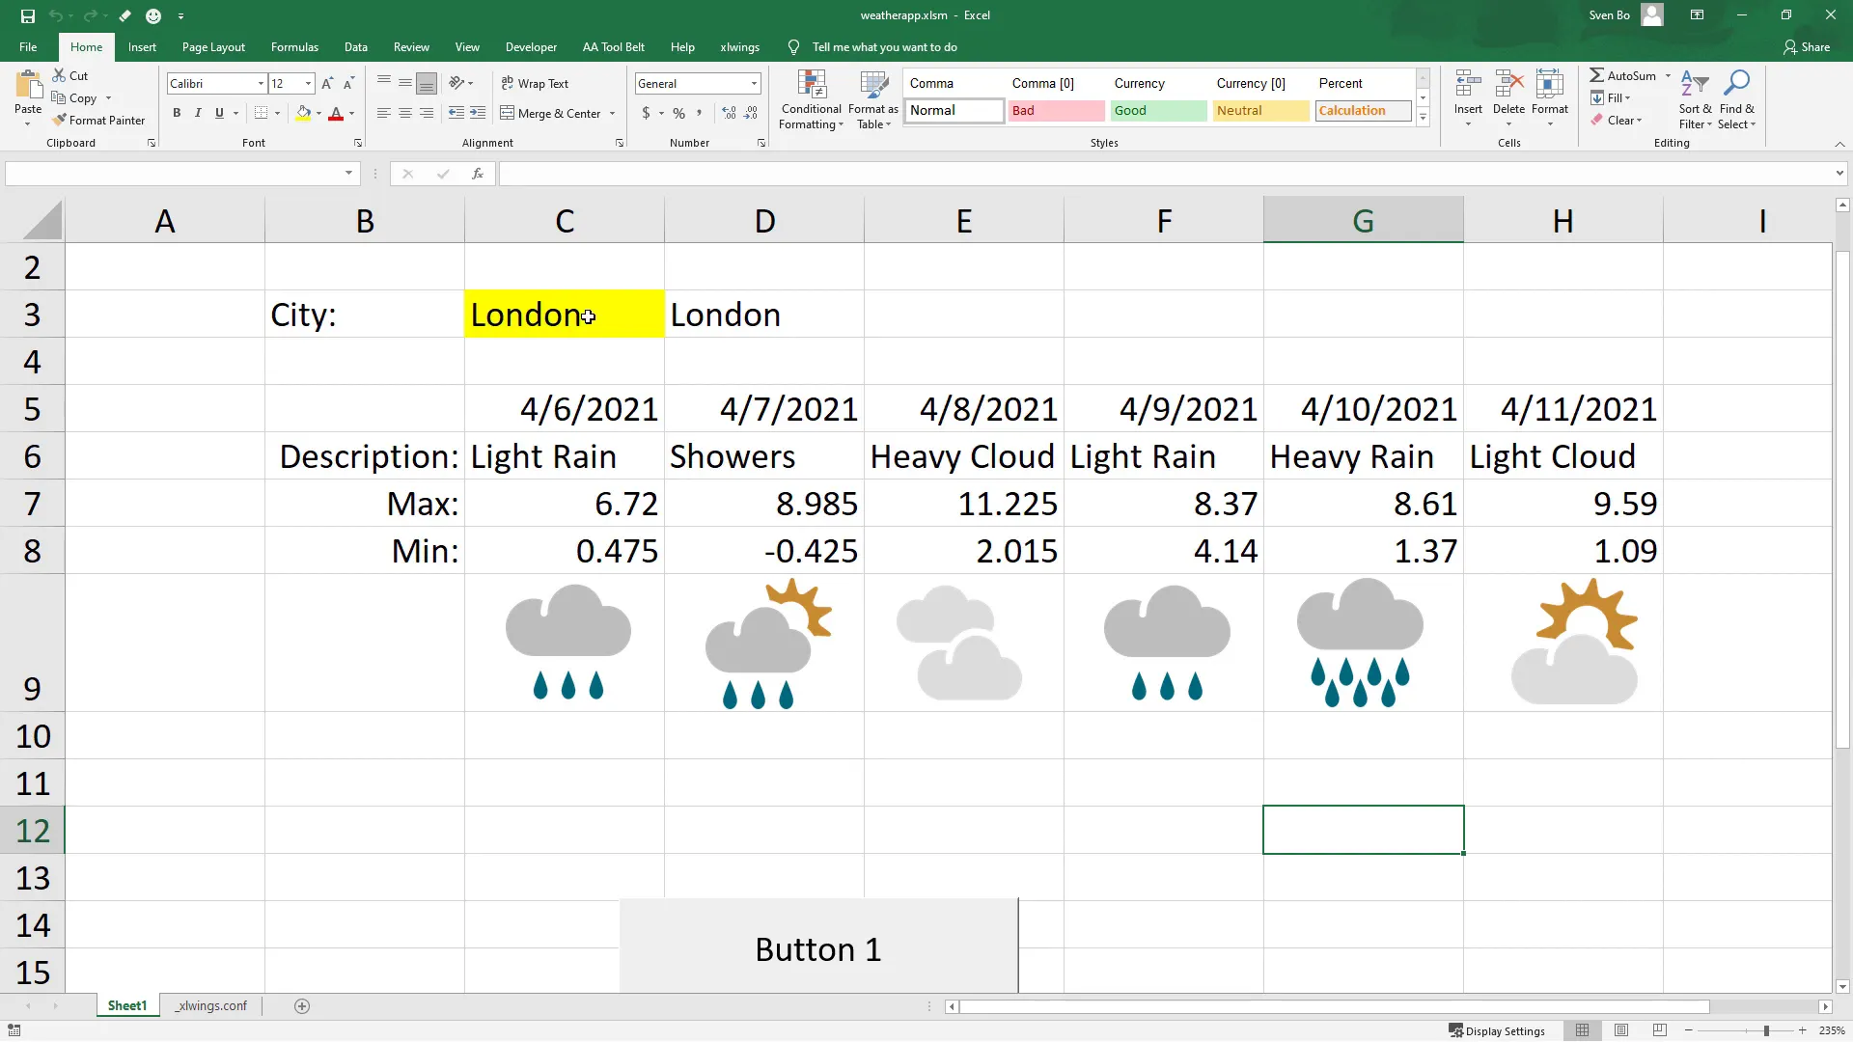Screen dimensions: 1853x1042
Task: Select the yellow London cell C3
Action: [564, 315]
